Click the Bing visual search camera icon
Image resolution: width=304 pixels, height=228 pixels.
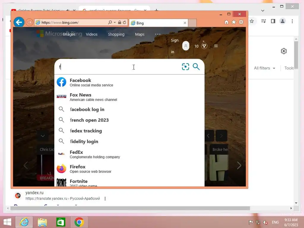click(x=185, y=67)
